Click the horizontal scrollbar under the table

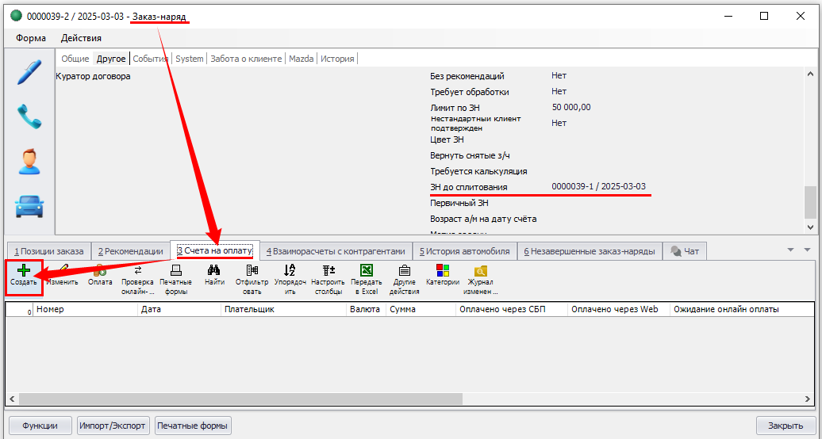click(x=397, y=399)
